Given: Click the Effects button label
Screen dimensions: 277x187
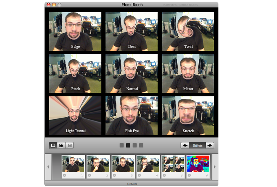Looking at the screenshot, I should coord(198,145).
